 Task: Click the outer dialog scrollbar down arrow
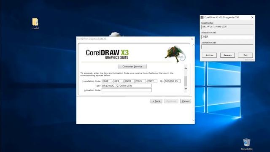[x=193, y=120]
